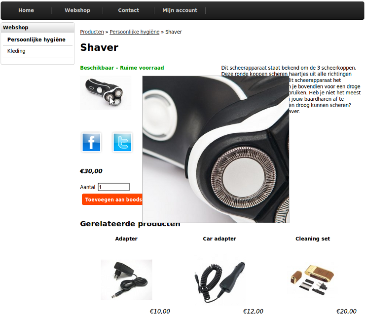
Task: Open the Cleaning set product image
Action: 313,280
